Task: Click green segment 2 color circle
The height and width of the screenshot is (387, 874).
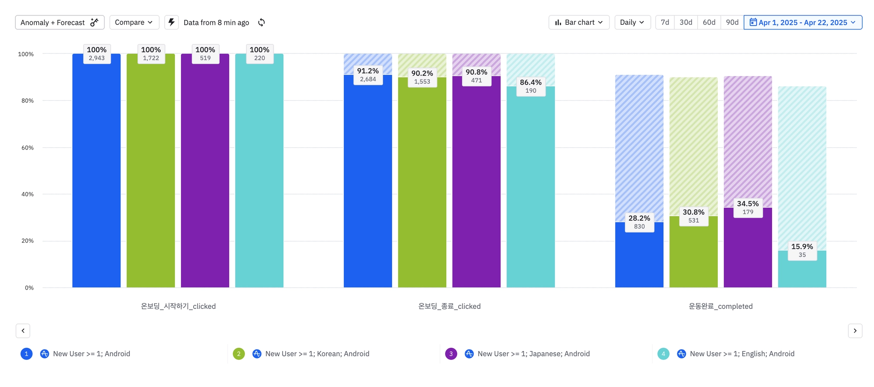Action: tap(239, 354)
